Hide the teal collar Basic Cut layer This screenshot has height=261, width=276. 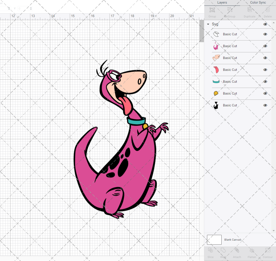[x=265, y=82]
